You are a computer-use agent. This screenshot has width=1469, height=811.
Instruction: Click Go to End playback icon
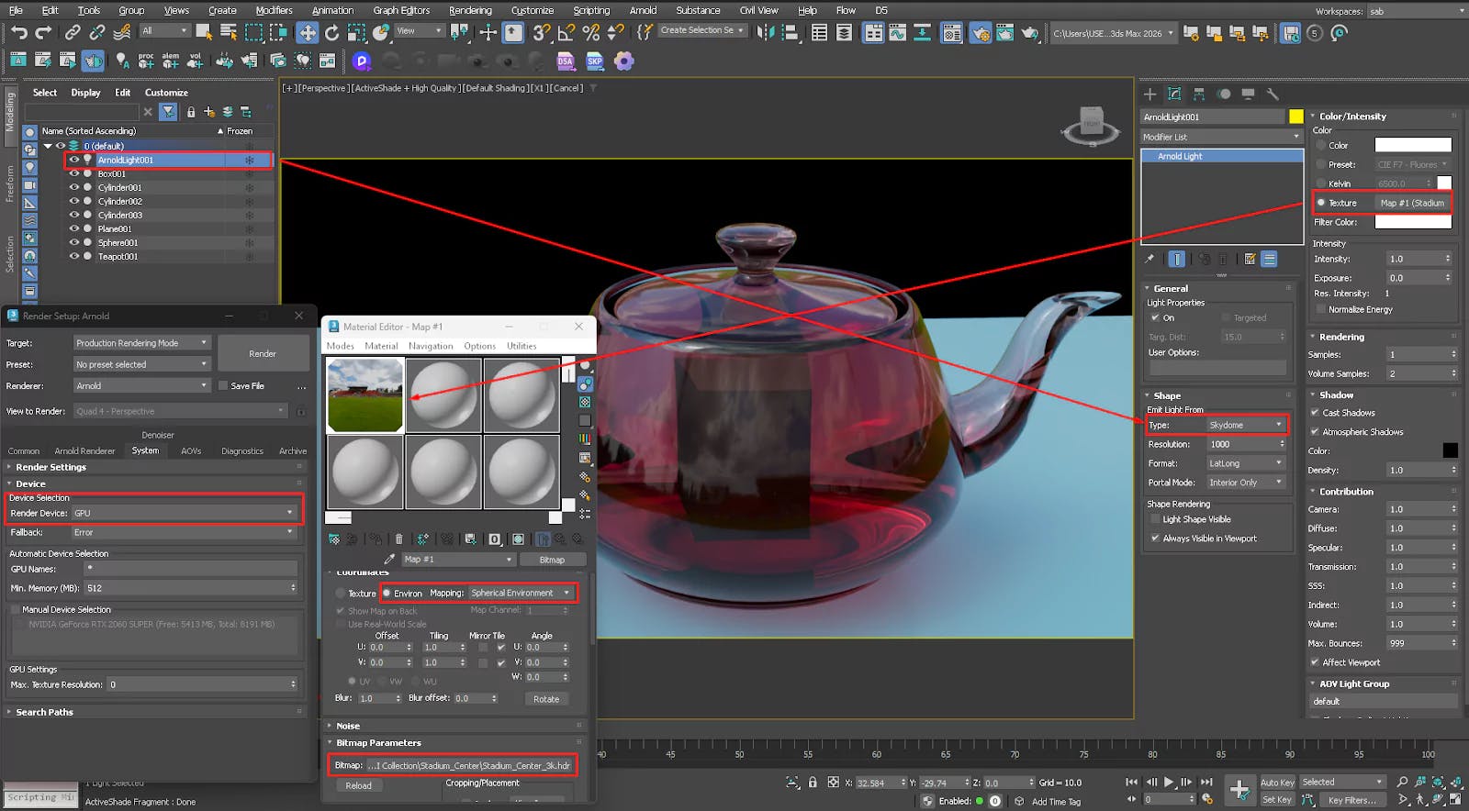pos(1206,782)
